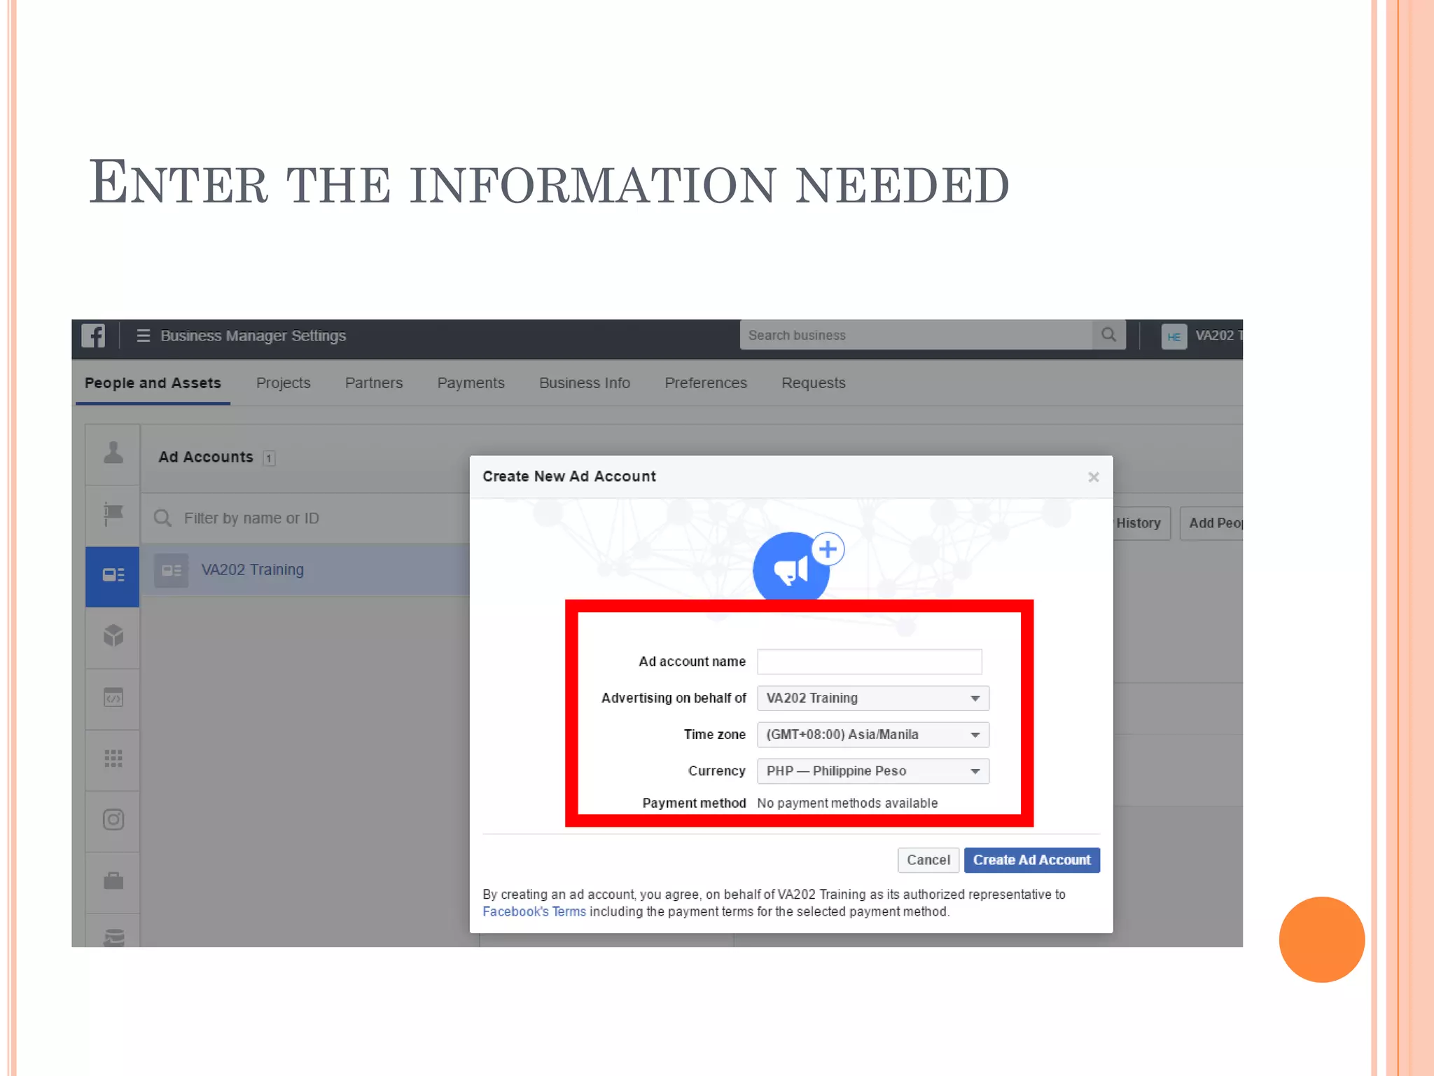Image resolution: width=1434 pixels, height=1076 pixels.
Task: Open the Advertising on behalf of dropdown
Action: point(873,698)
